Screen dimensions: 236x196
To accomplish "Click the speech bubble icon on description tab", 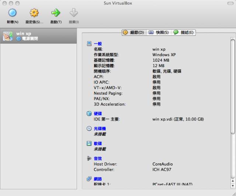I will click(176, 32).
